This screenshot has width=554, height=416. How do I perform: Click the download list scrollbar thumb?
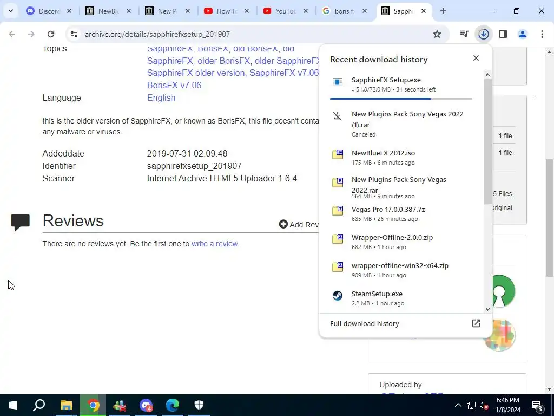(x=487, y=141)
